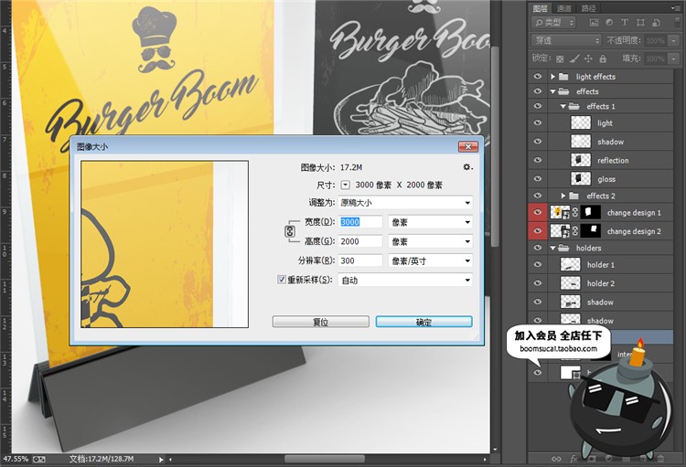Toggle the Resample (重新采样) checkbox

(282, 281)
